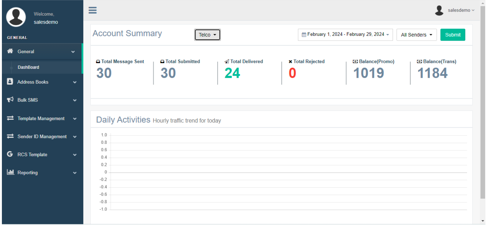487x225 pixels.
Task: Click the -1.0 y-axis label on chart
Action: click(x=103, y=209)
